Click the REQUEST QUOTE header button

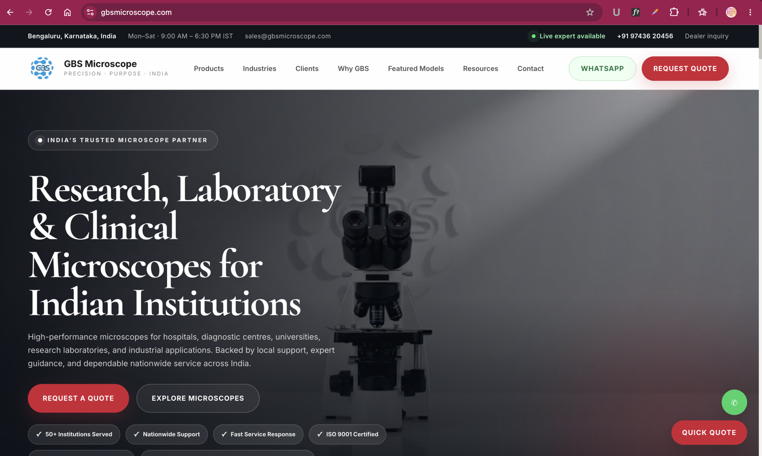(685, 69)
